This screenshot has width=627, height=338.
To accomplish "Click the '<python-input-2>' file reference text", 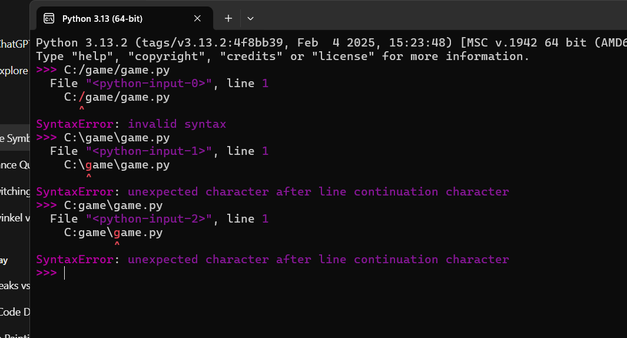I will tap(148, 219).
